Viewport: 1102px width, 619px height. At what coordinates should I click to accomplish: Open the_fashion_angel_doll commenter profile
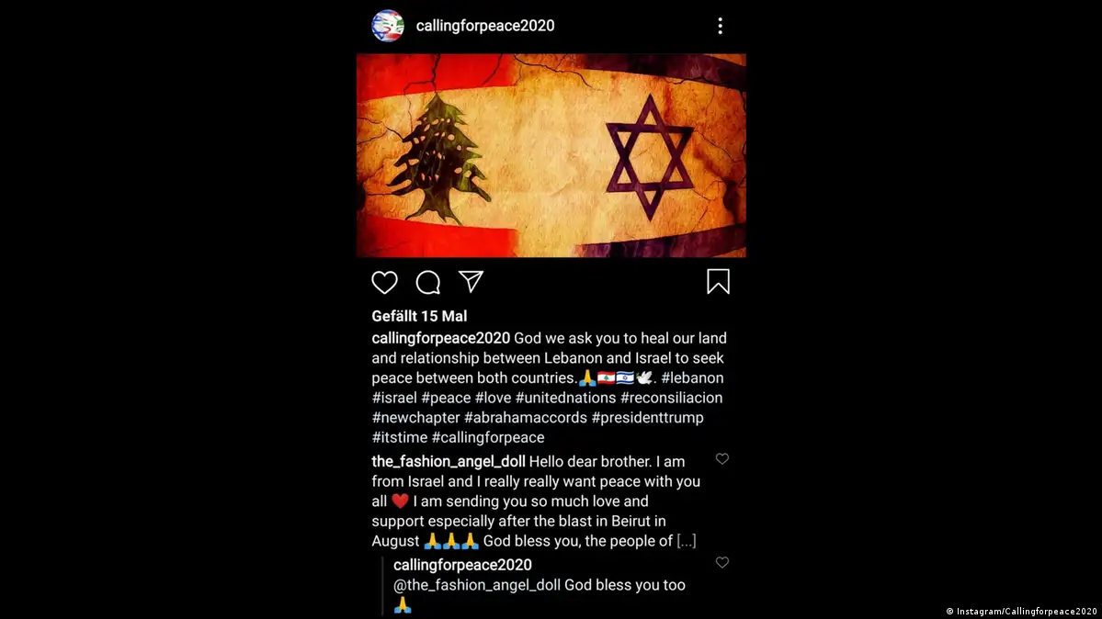[449, 462]
